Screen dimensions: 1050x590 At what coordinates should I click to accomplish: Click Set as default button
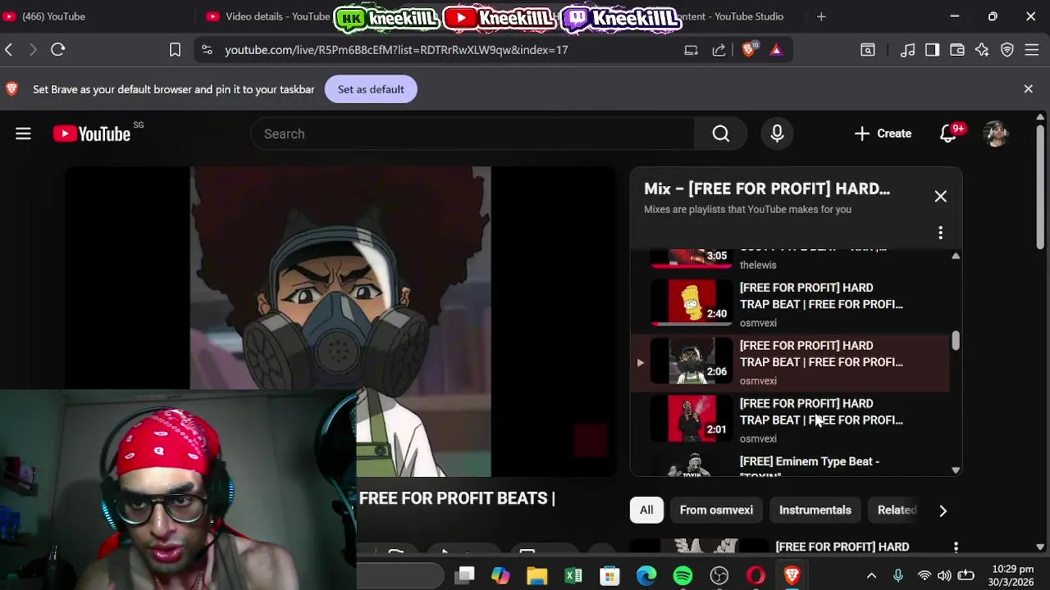click(371, 89)
